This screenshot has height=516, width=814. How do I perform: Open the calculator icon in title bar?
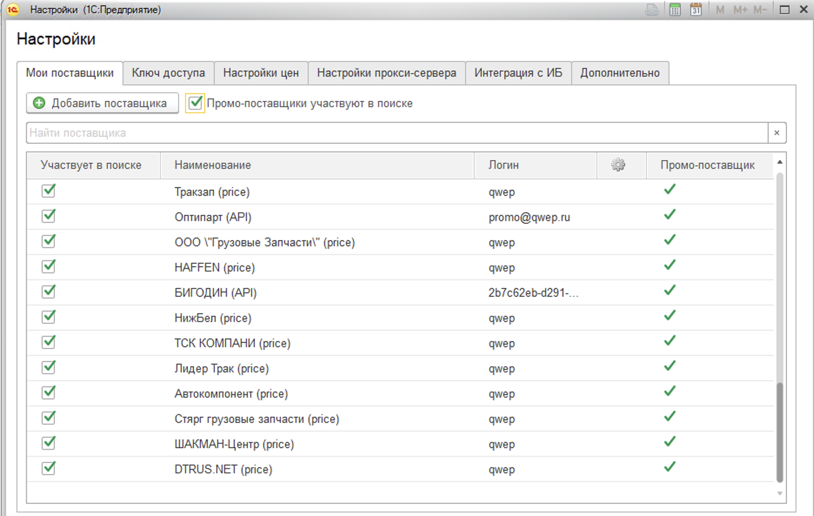pyautogui.click(x=675, y=10)
